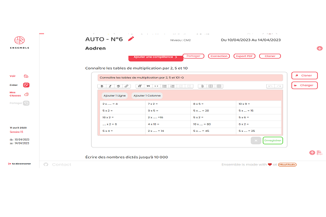Click the table cell "8 x 5 ="
The image size is (326, 217).
(213, 104)
